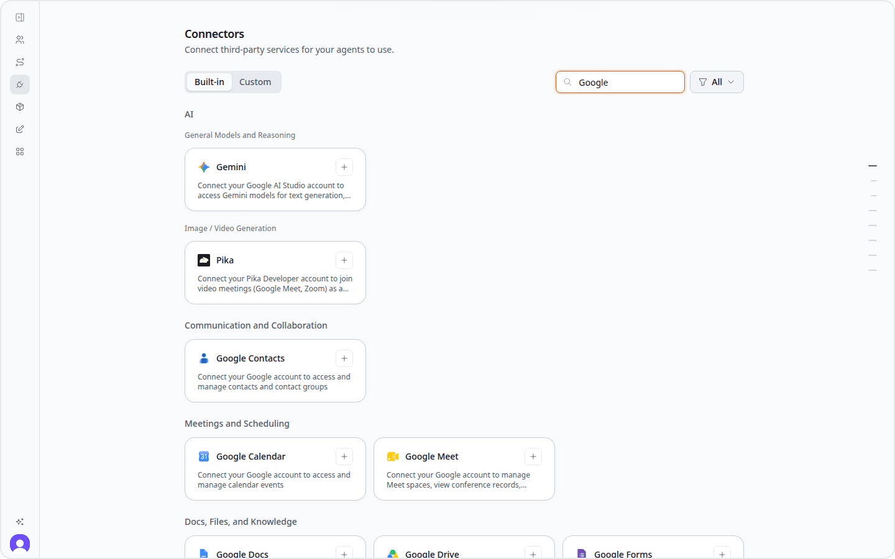The image size is (895, 559).
Task: Add the Google Contacts connector with its plus
Action: [x=344, y=358]
